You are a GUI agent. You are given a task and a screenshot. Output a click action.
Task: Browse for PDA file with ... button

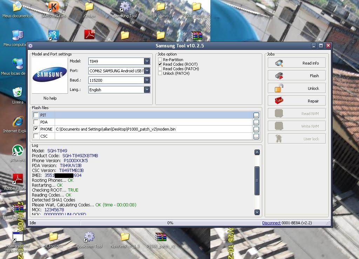tap(256, 122)
